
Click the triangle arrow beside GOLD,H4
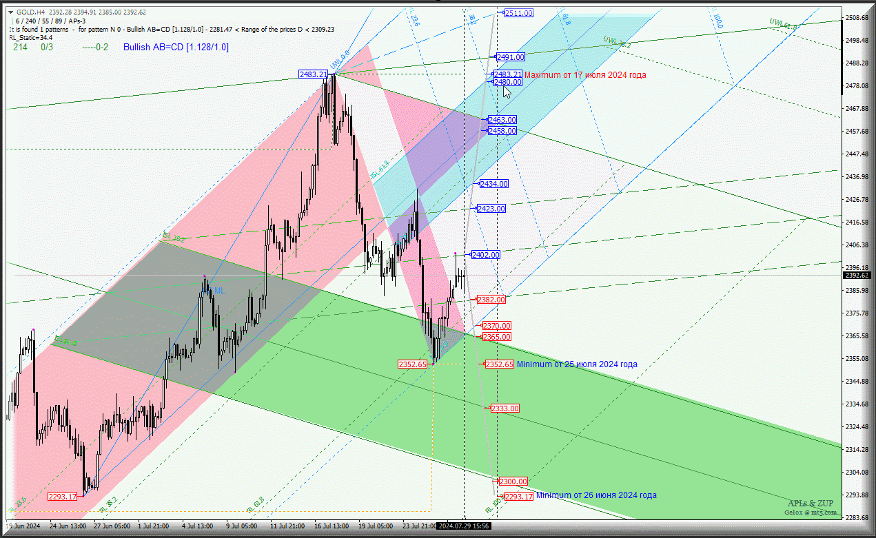(11, 12)
